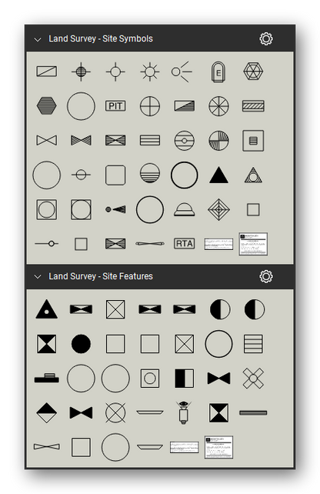320x494 pixels.
Task: Select the gray horizontal bar symbol
Action: coord(253,412)
